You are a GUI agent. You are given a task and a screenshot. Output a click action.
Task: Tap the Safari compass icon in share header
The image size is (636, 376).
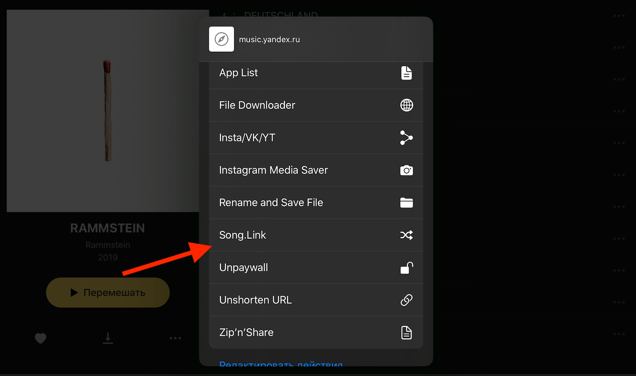(221, 39)
